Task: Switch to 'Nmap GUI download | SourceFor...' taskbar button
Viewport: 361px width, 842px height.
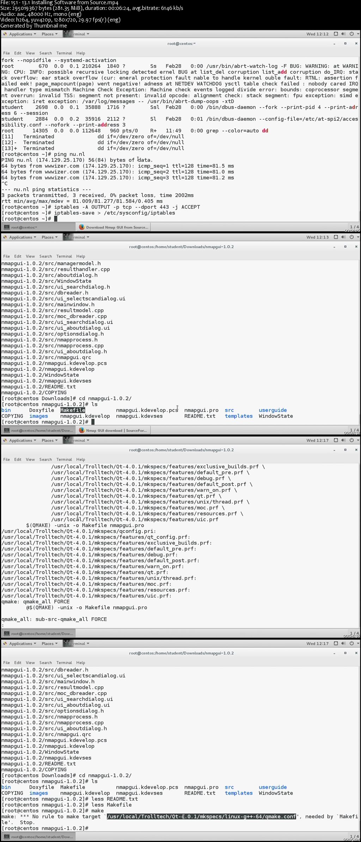Action: click(x=114, y=430)
